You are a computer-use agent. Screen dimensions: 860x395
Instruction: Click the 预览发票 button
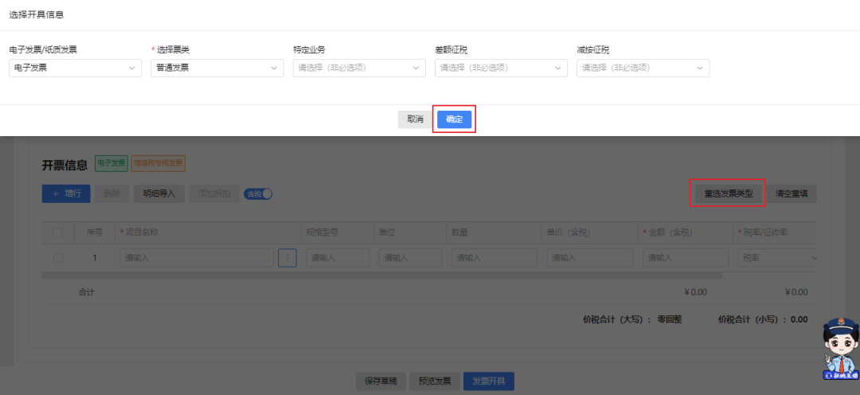coord(435,381)
